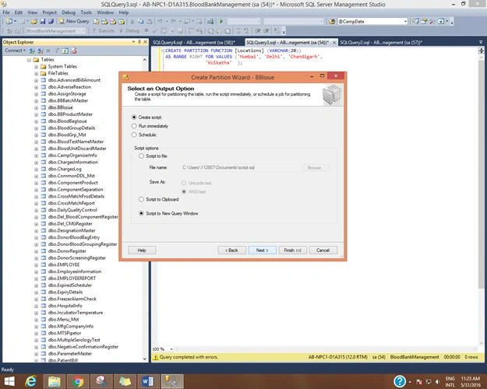Click the Word icon in the taskbar

(147, 381)
